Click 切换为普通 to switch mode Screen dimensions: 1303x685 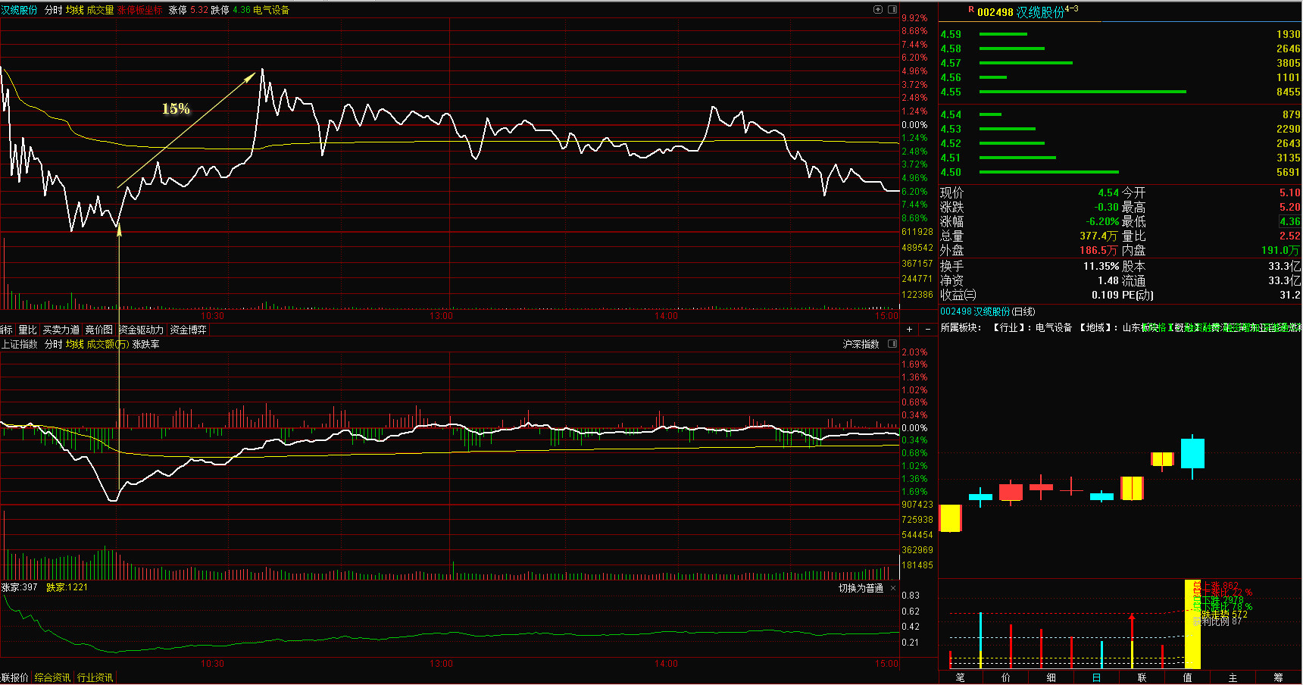click(861, 588)
